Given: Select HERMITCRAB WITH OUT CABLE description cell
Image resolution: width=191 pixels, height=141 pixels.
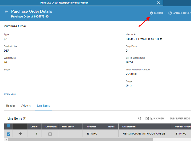Looking at the screenshot, I should [x=145, y=134].
